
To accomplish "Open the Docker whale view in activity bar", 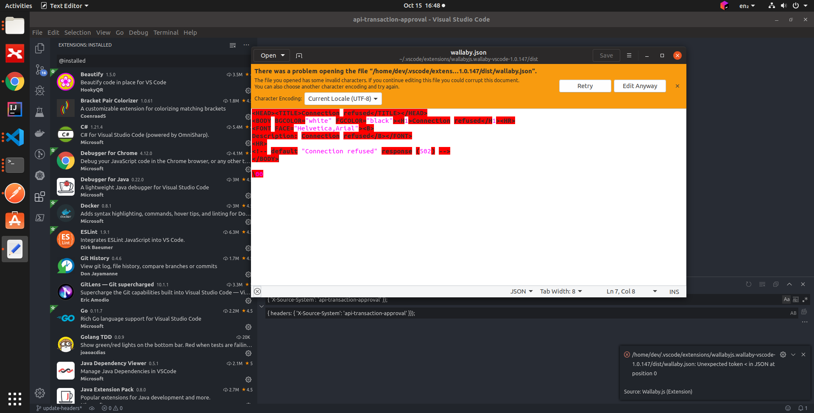I will [40, 133].
